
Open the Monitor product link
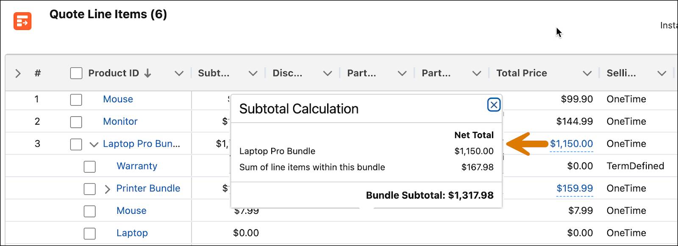click(120, 122)
